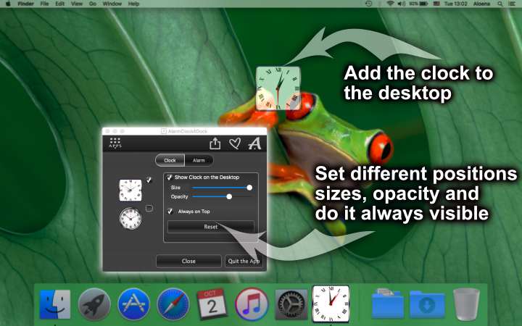The image size is (522, 326).
Task: Click the Opacity slider handle
Action: coord(229,197)
